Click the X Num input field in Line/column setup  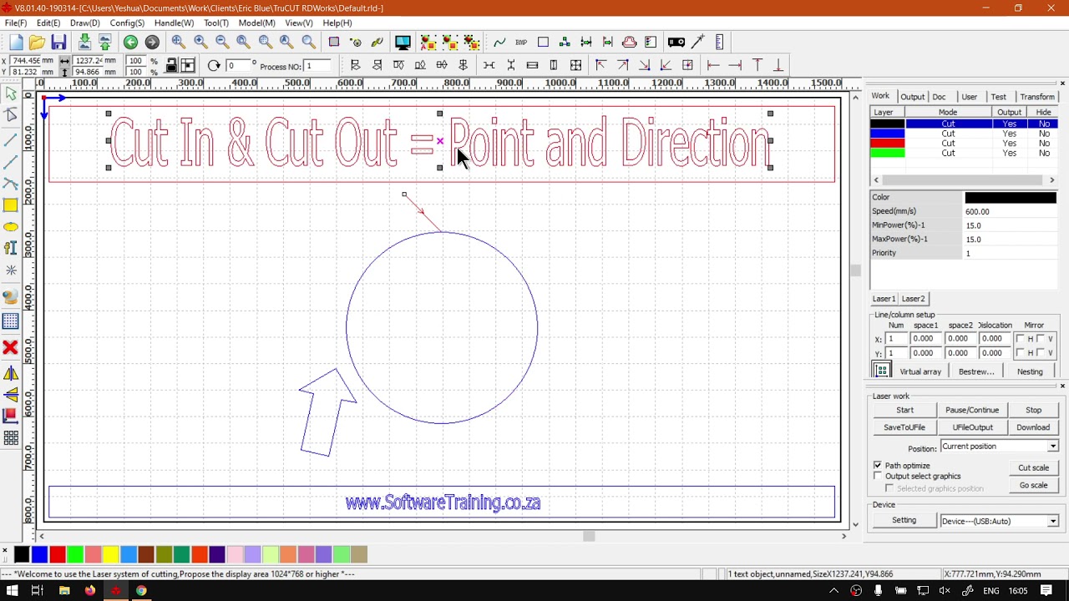896,339
